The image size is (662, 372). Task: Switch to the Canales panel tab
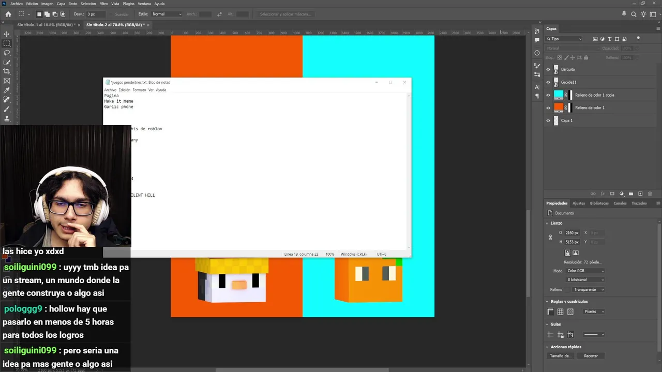click(620, 203)
